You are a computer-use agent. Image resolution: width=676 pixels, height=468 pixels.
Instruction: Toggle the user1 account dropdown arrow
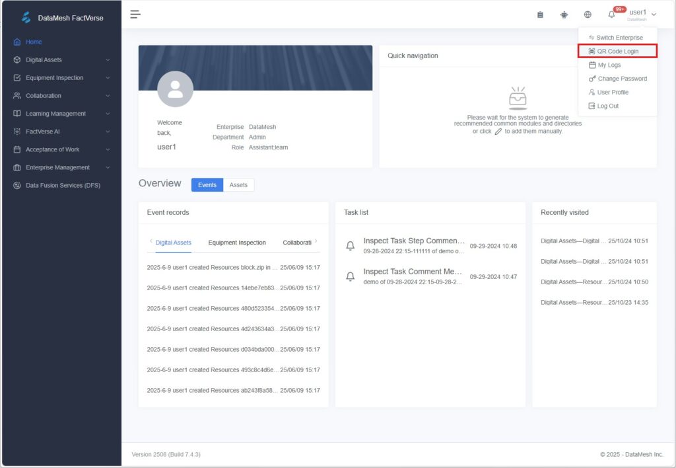pyautogui.click(x=654, y=15)
